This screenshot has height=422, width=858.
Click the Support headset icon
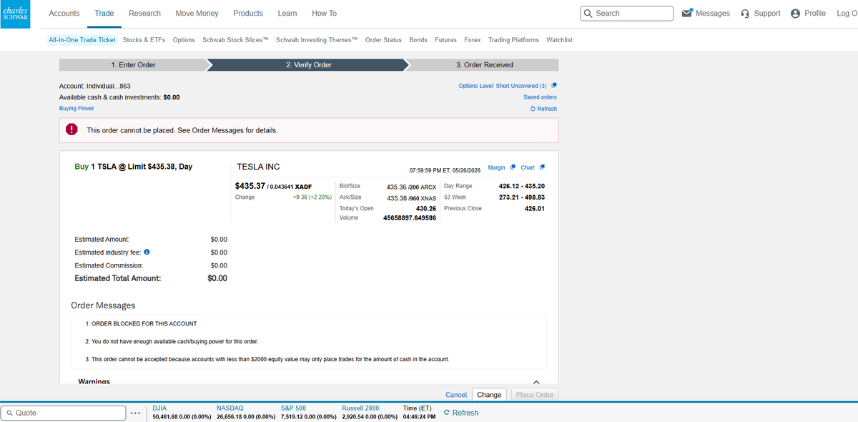(745, 14)
